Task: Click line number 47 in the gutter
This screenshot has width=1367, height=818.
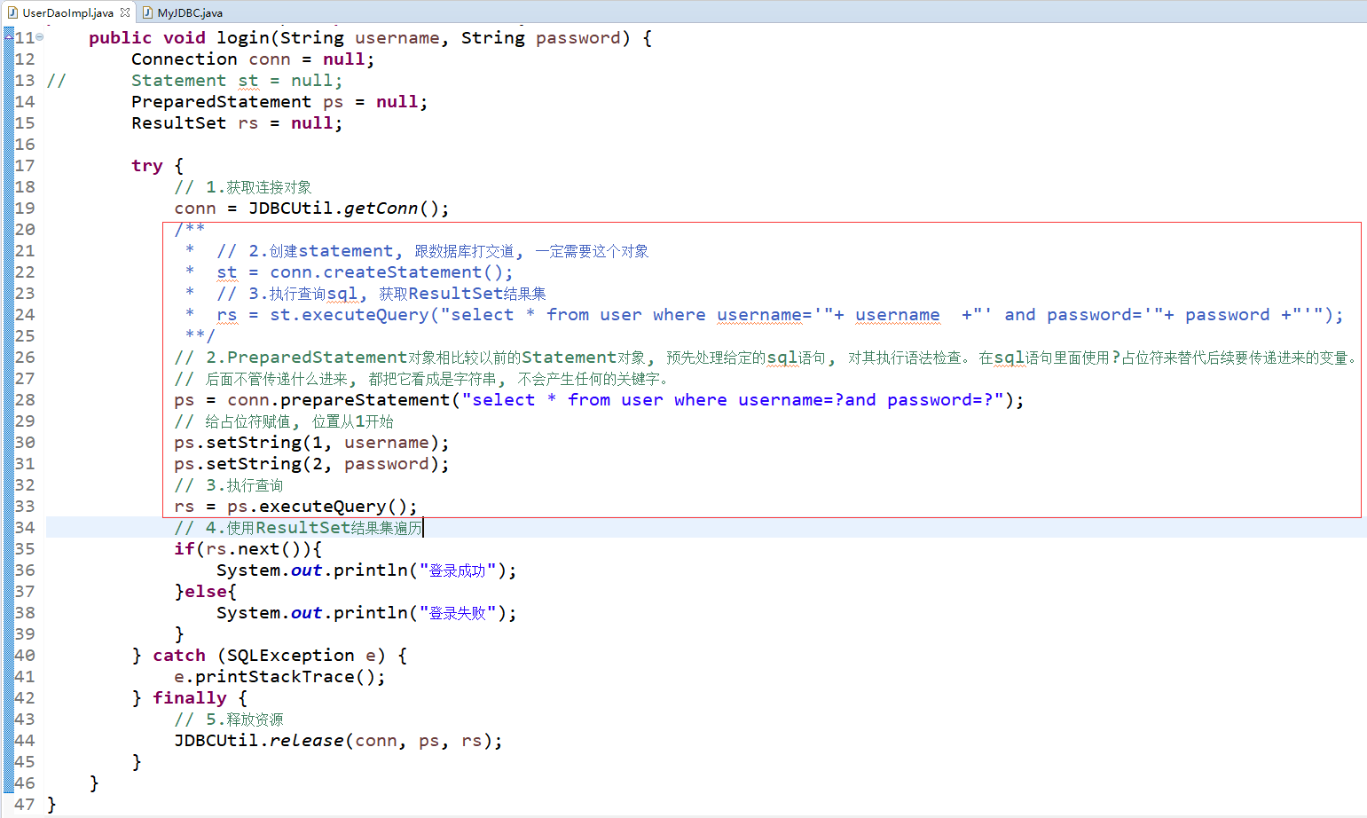Action: [x=25, y=805]
